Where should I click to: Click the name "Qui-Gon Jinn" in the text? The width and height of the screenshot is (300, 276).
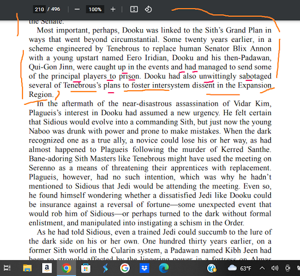[x=51, y=67]
